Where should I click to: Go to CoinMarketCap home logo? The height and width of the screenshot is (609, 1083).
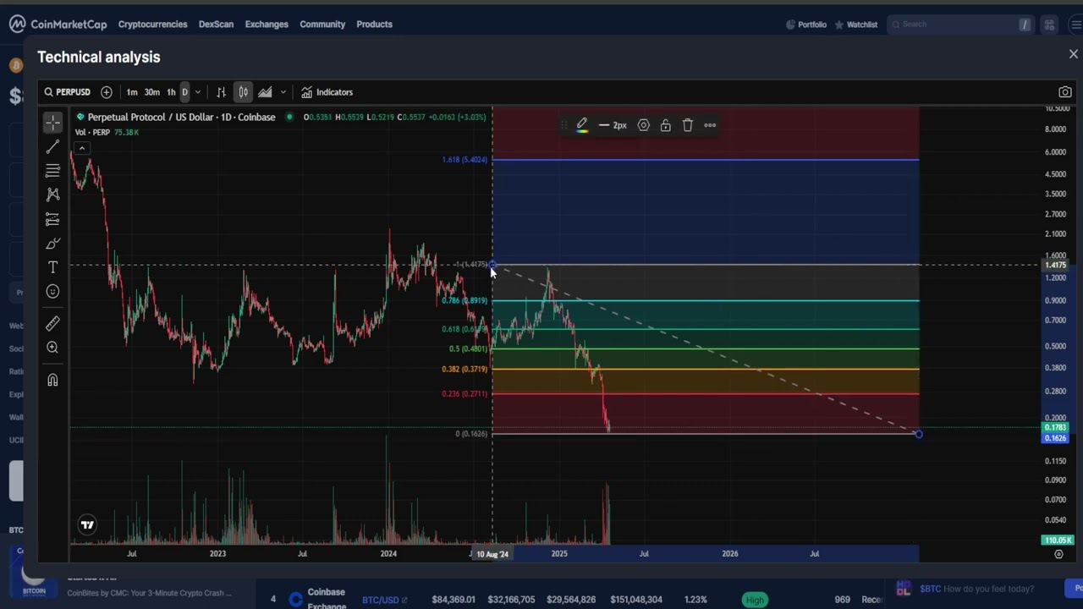tap(58, 25)
